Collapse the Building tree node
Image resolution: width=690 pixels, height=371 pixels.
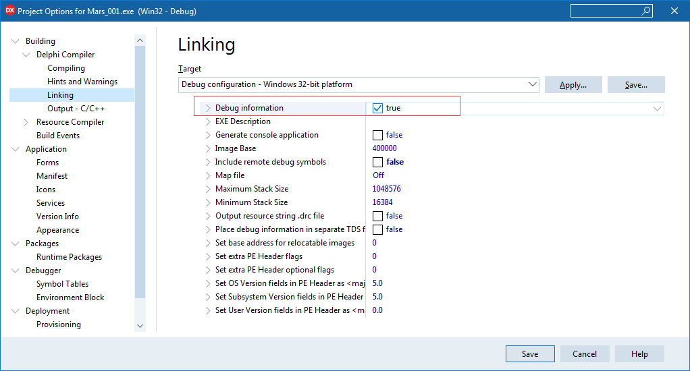click(16, 41)
